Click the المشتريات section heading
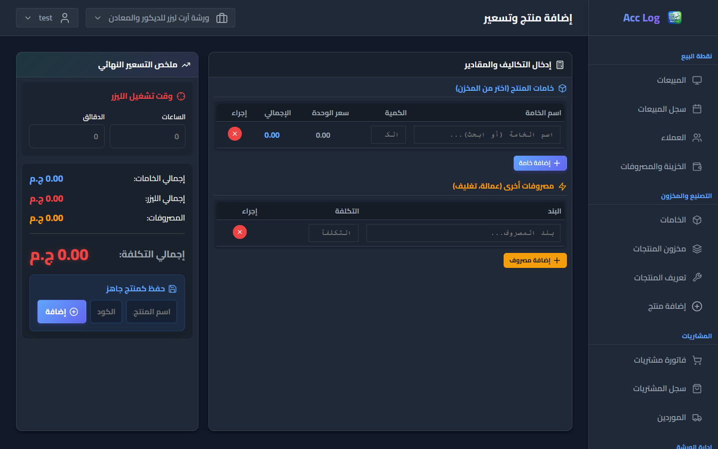 coord(697,336)
